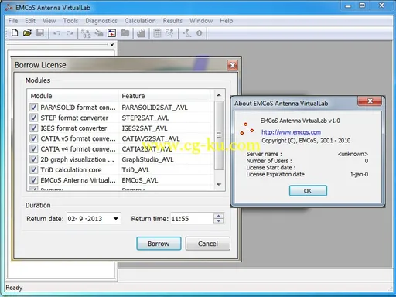Viewport: 396px width, 297px height.
Task: Click the Save floppy disk icon
Action: tap(40, 33)
